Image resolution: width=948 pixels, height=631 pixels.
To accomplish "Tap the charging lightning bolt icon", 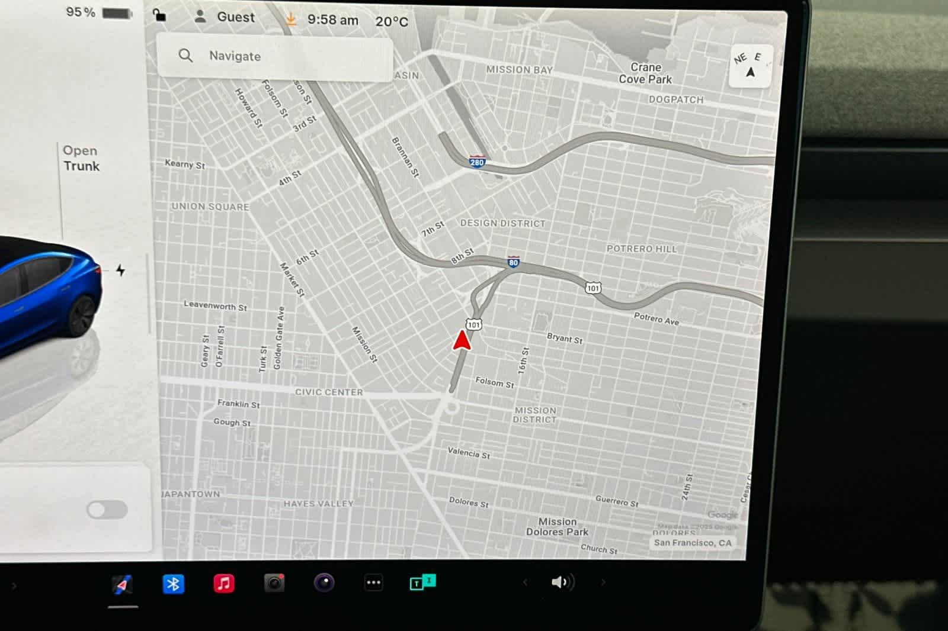I will 121,271.
